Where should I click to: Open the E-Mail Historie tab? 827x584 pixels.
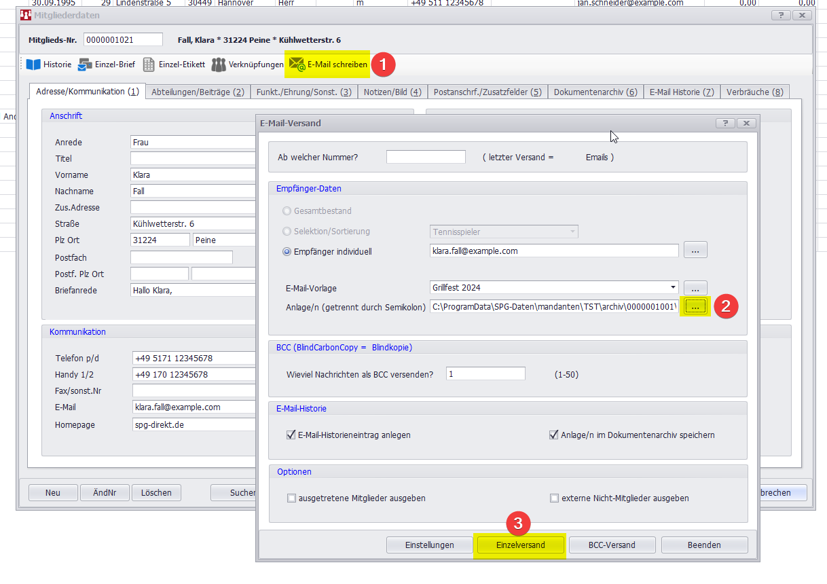coord(682,92)
